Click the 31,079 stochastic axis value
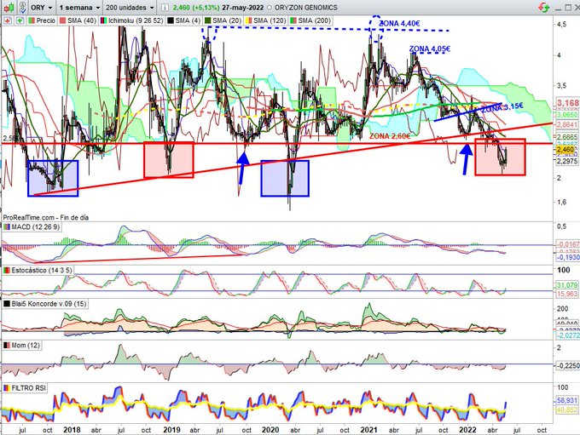Image resolution: width=580 pixels, height=435 pixels. [x=566, y=285]
